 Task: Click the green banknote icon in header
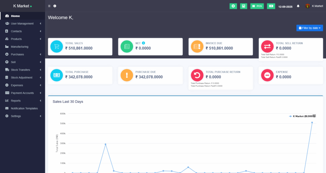click(x=271, y=6)
